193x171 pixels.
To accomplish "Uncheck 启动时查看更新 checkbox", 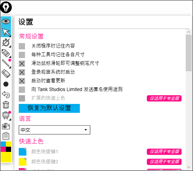I will [x=22, y=81].
